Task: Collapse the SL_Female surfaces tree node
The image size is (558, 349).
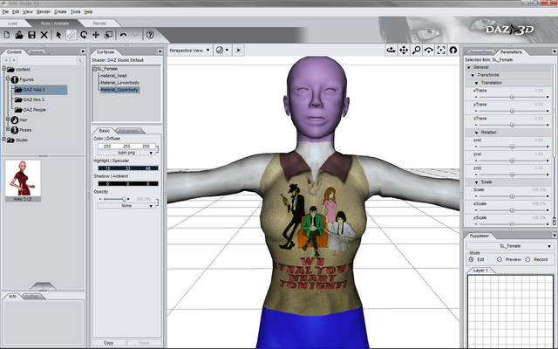Action: tap(95, 69)
